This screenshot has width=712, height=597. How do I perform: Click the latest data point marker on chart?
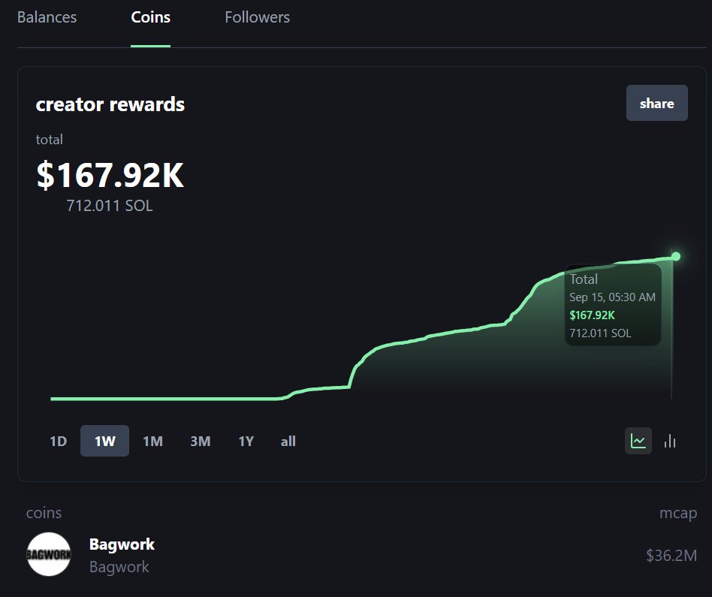pos(676,257)
